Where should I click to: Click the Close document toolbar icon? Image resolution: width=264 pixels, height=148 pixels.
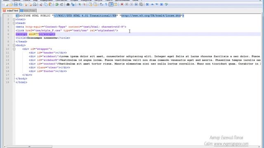pyautogui.click(x=26, y=5)
